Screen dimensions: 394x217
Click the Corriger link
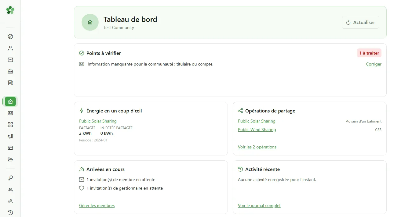click(x=374, y=64)
